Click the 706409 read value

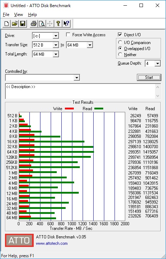tap(151, 216)
